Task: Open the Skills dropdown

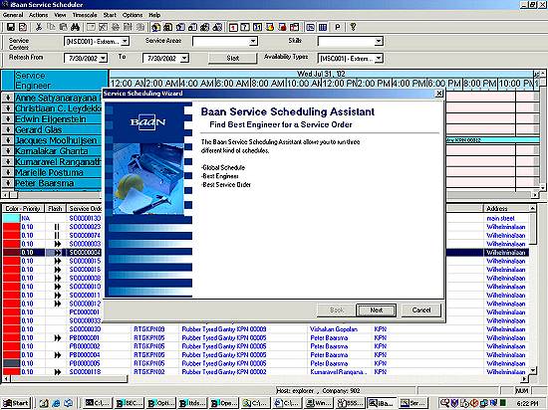Action: (379, 42)
